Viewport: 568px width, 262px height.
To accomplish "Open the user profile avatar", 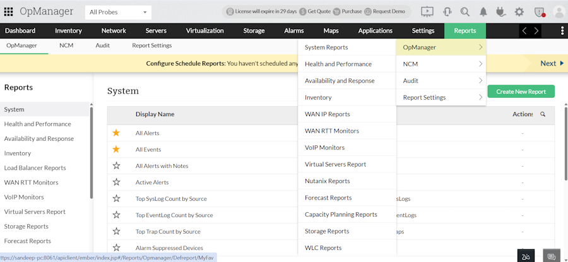I will tap(560, 11).
